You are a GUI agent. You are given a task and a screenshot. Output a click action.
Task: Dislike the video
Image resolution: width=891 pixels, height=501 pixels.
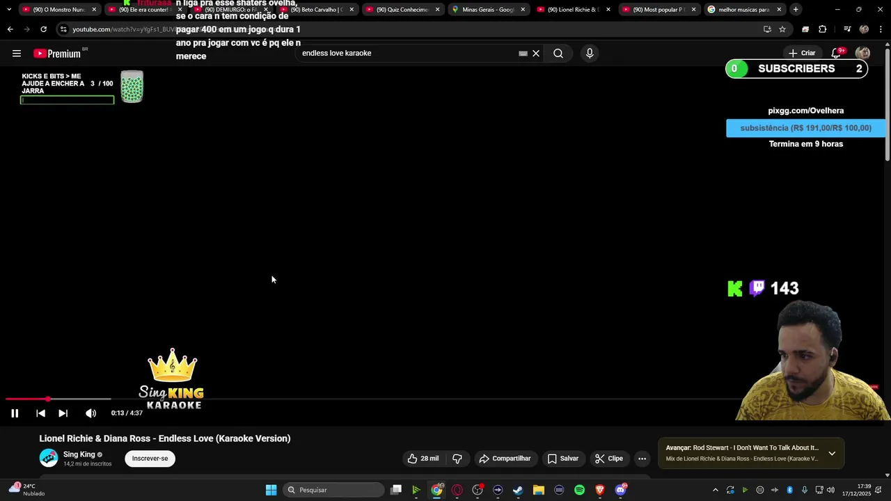[x=457, y=459]
